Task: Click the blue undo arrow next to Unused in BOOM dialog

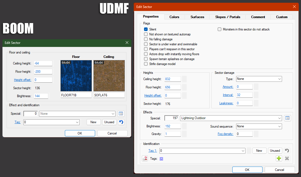Action: pyautogui.click(x=121, y=122)
